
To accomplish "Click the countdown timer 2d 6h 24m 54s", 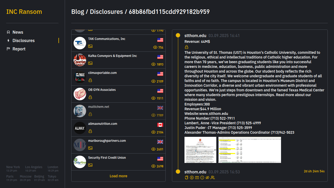I will click(x=314, y=171).
